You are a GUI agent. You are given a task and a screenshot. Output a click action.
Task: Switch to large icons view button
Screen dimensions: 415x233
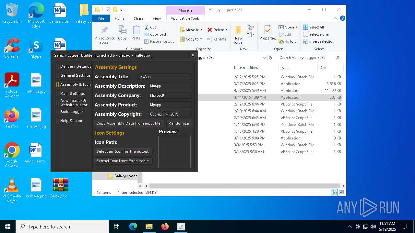(341, 193)
